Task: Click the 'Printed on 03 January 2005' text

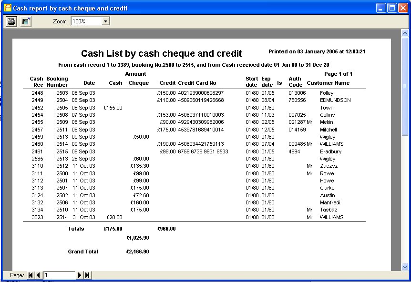Action: click(303, 51)
